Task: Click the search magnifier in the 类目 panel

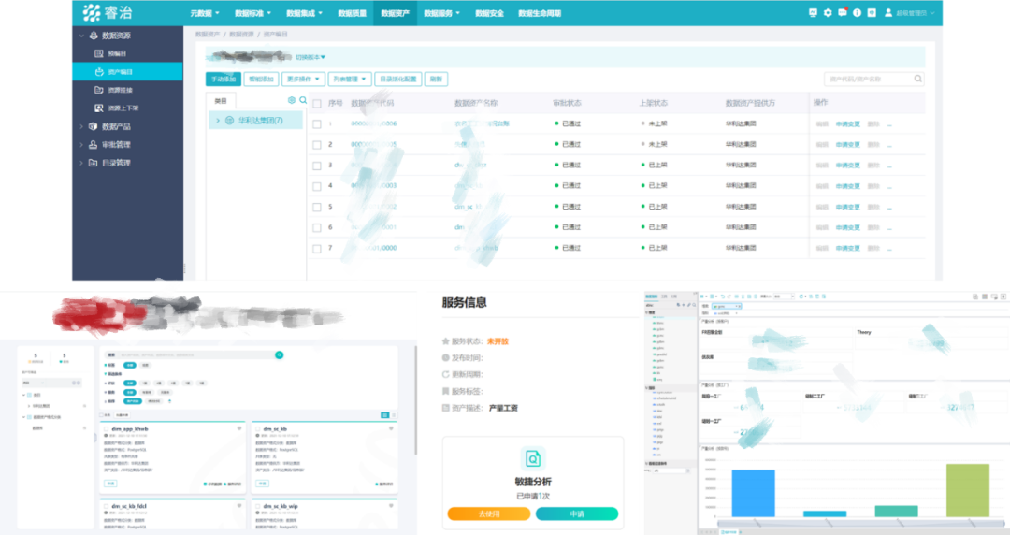Action: [x=303, y=100]
